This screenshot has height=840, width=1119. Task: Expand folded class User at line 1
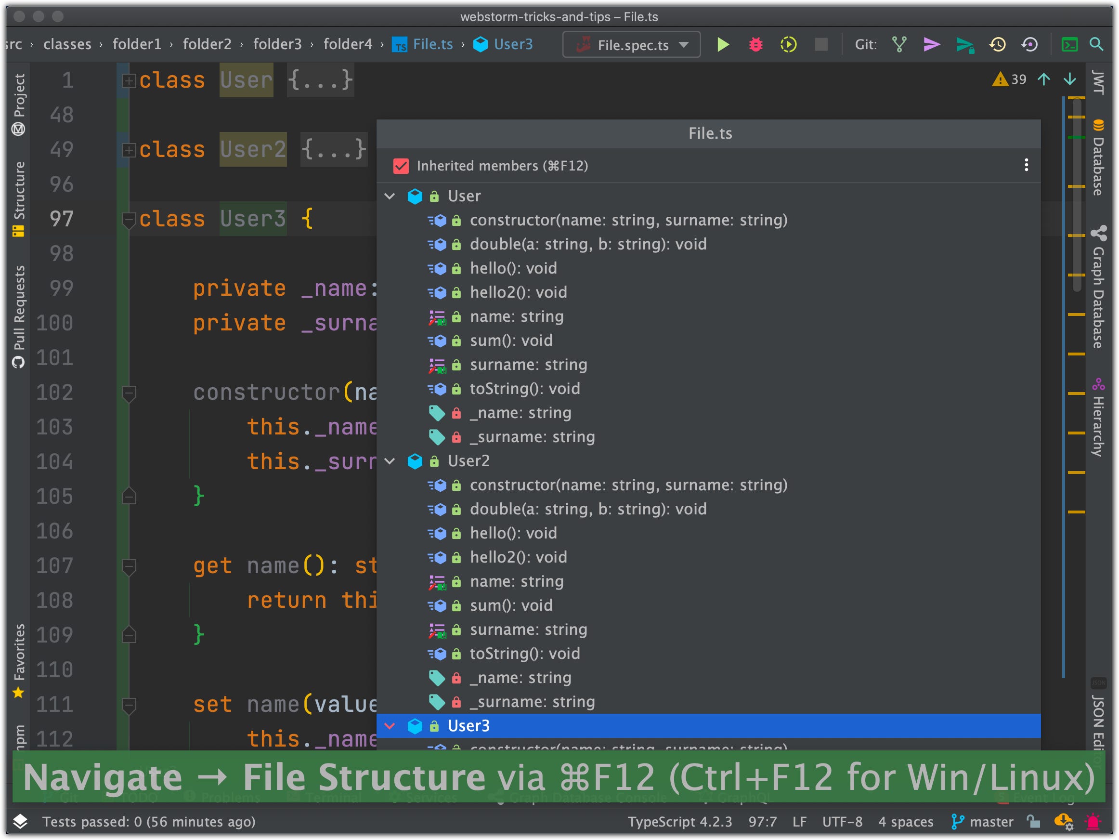click(x=129, y=80)
